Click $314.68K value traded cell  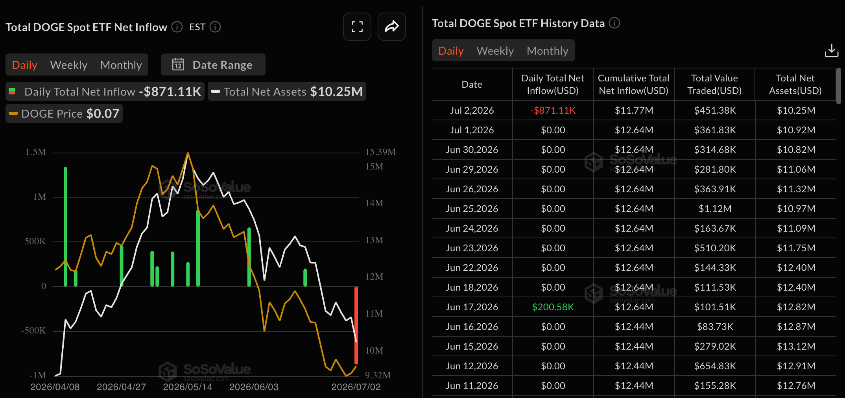(x=715, y=150)
